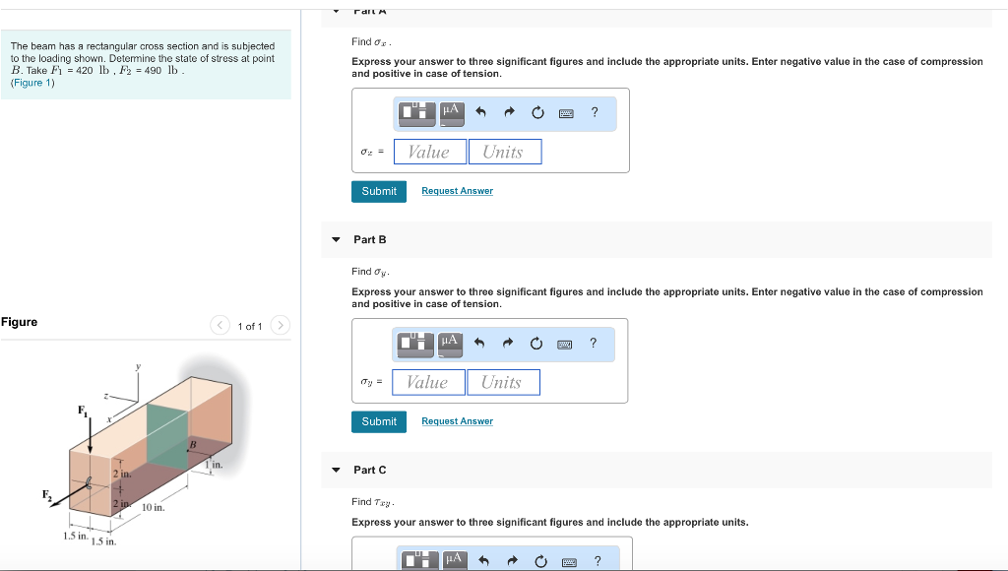Viewport: 1008px width, 571px height.
Task: Open help in Part C toolbar
Action: (598, 561)
